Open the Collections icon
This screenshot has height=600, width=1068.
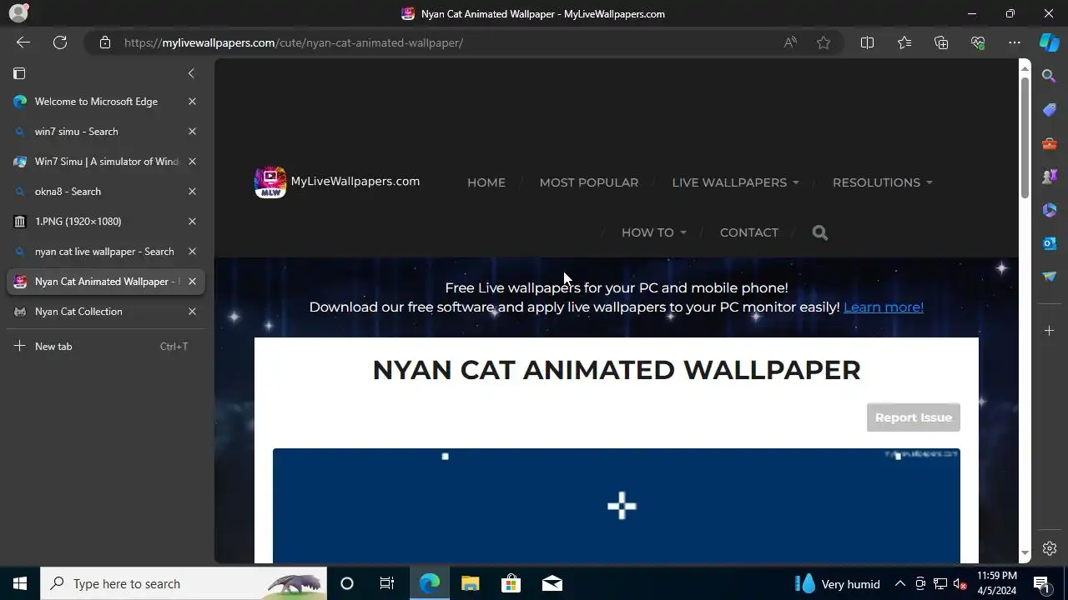941,42
